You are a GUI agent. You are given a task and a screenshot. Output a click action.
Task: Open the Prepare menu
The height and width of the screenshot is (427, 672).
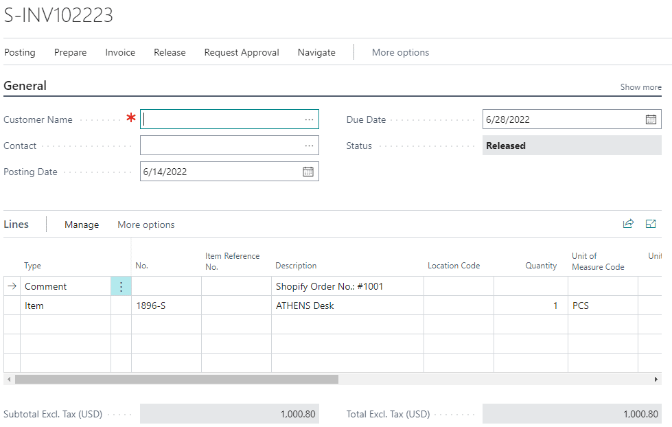[70, 52]
